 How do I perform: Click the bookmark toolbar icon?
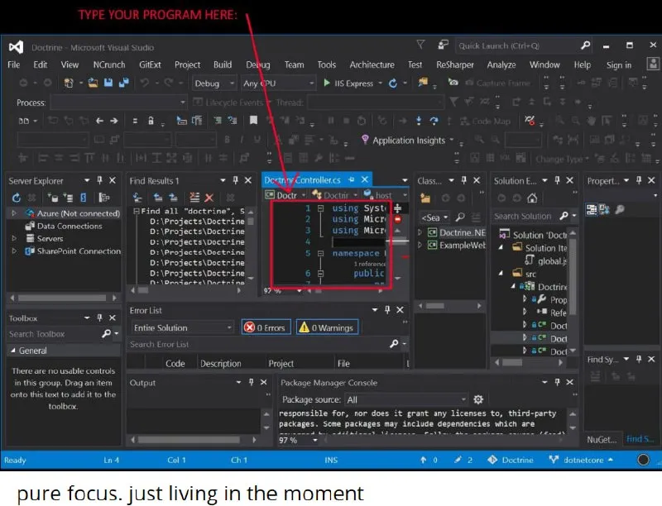click(253, 121)
